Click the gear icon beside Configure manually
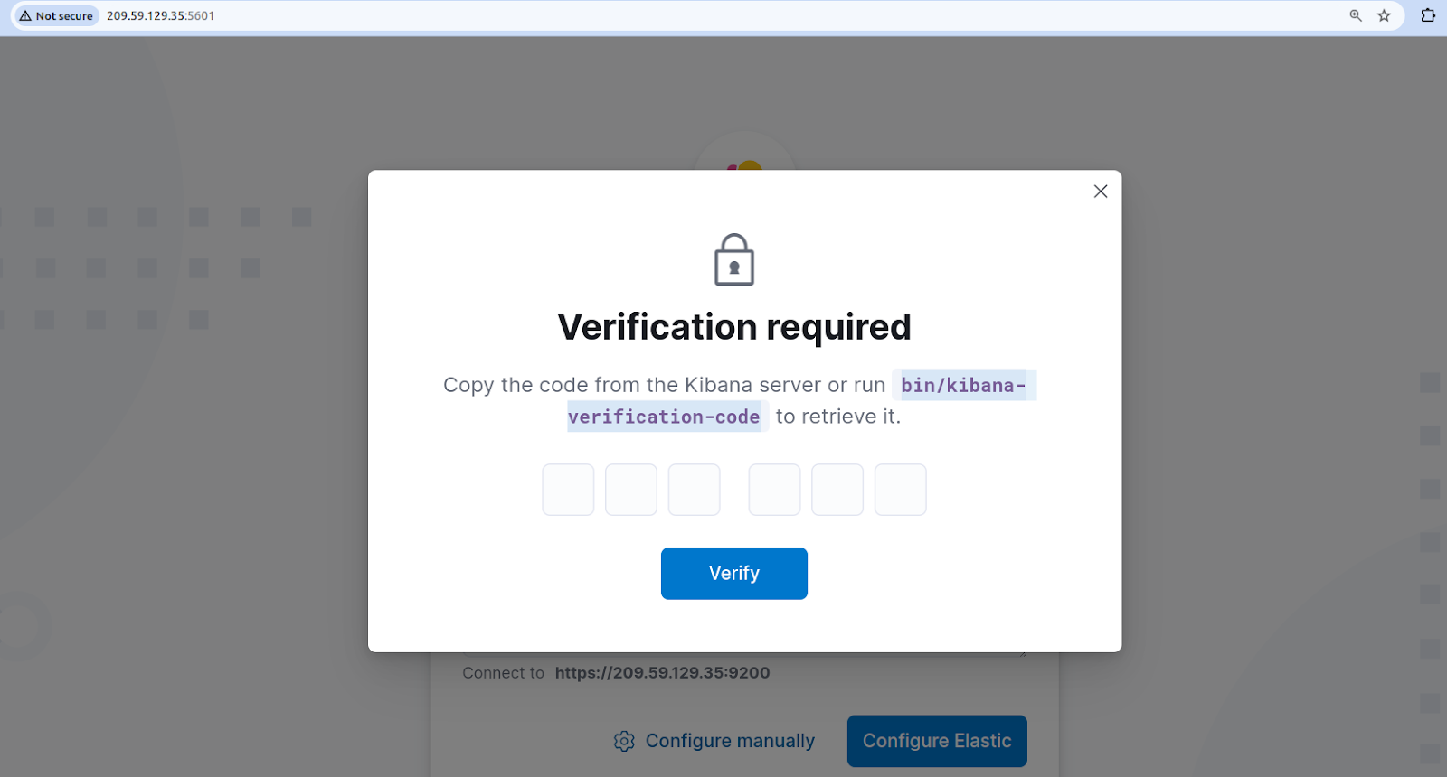Viewport: 1447px width, 777px height. click(624, 741)
